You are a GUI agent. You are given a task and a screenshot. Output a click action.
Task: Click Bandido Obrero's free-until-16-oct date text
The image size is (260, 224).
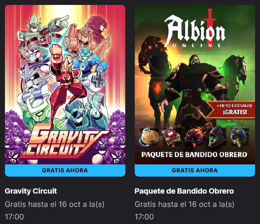tap(184, 210)
